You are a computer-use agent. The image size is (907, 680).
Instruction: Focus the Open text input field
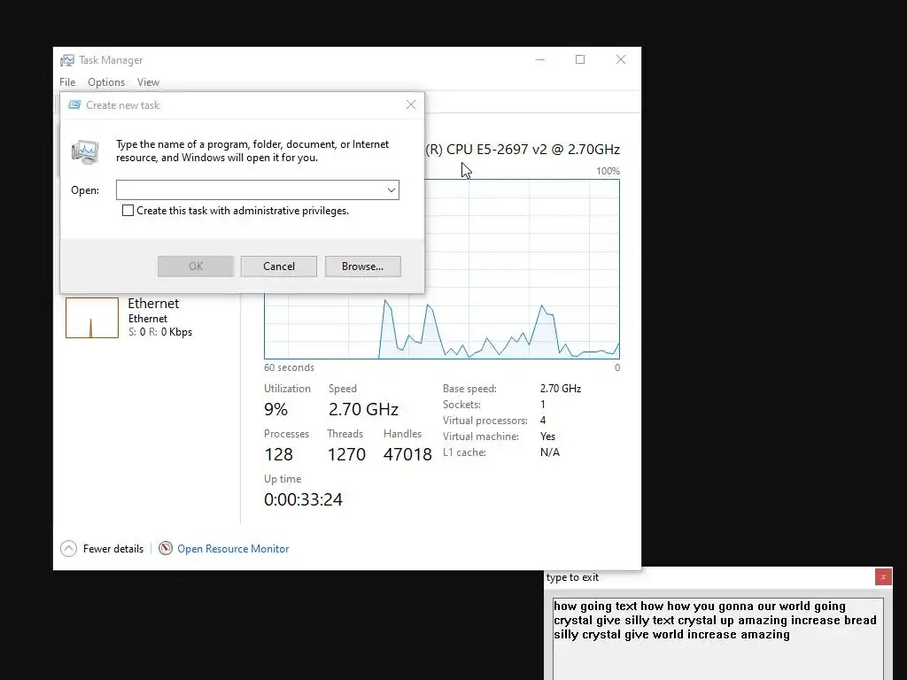(250, 189)
